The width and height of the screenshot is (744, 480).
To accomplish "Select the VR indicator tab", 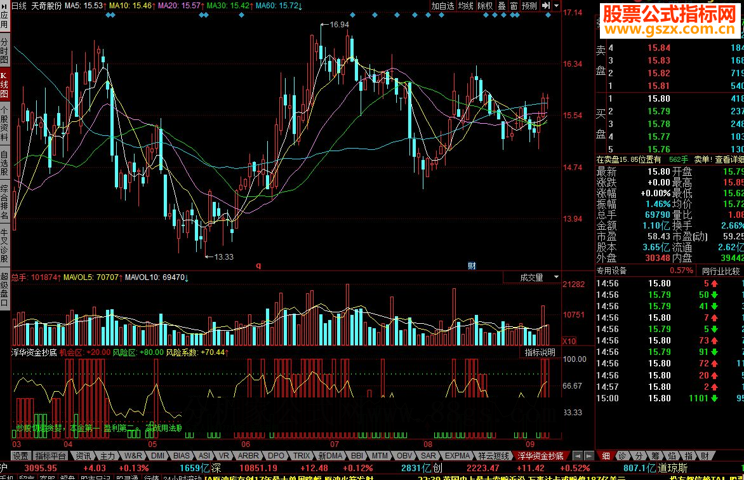I will 224,456.
